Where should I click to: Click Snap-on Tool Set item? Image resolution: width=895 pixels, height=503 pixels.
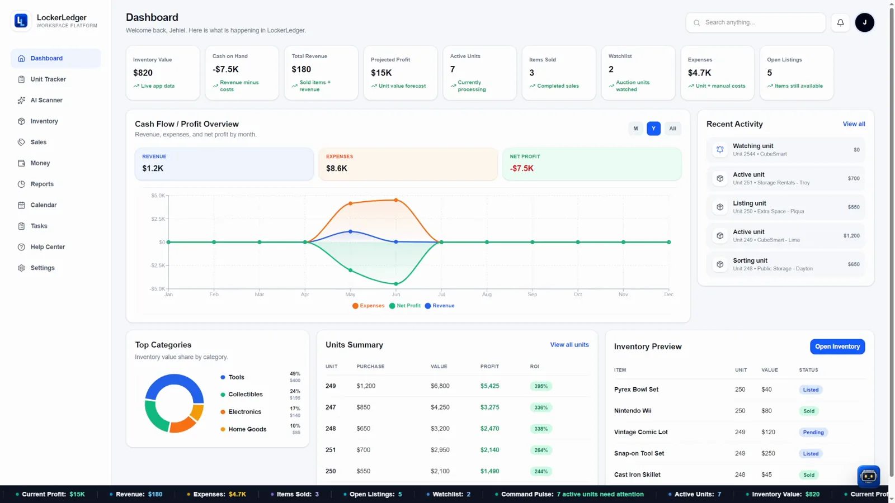pyautogui.click(x=639, y=453)
